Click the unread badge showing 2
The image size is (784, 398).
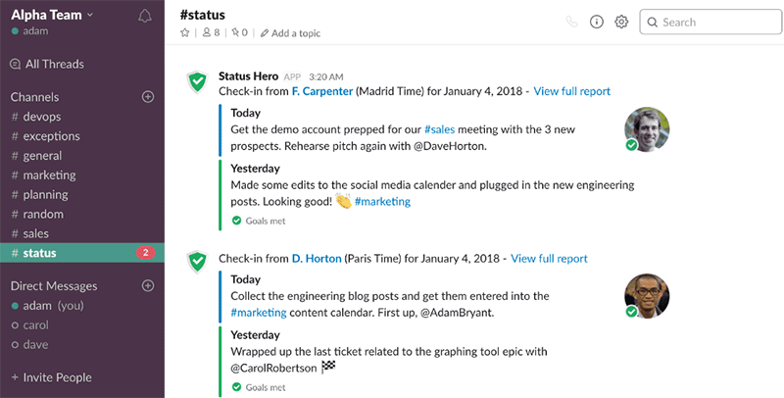[145, 253]
